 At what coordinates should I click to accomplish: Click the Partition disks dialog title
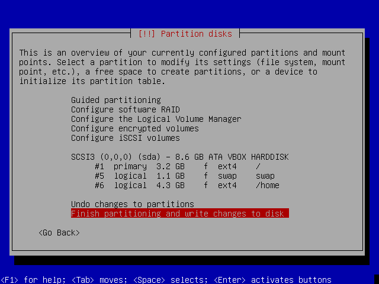coord(189,34)
